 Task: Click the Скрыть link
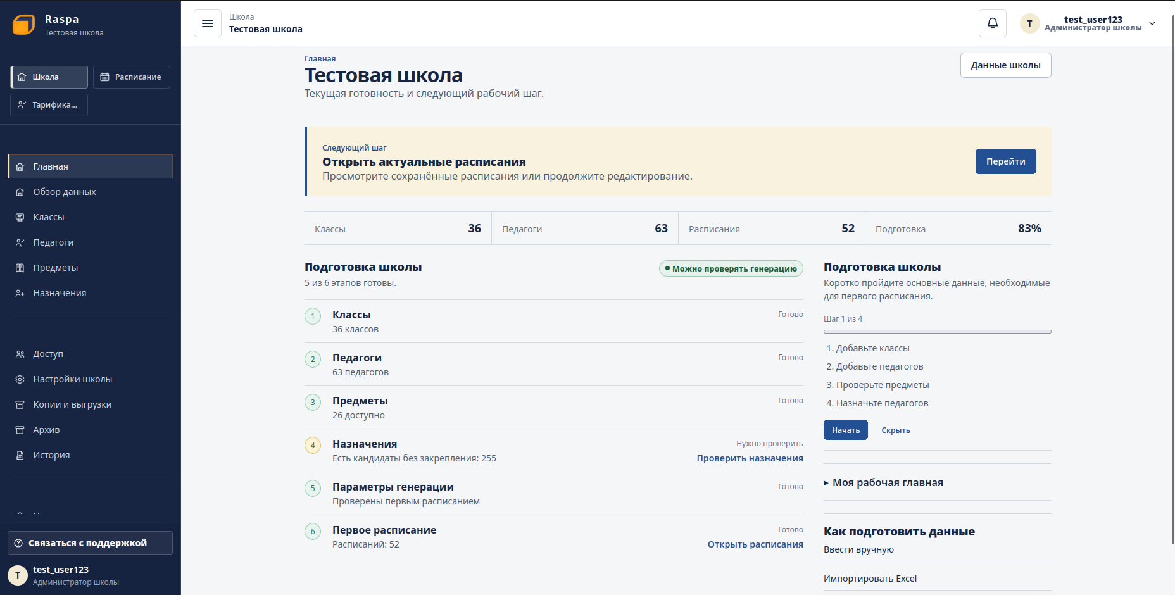tap(896, 430)
